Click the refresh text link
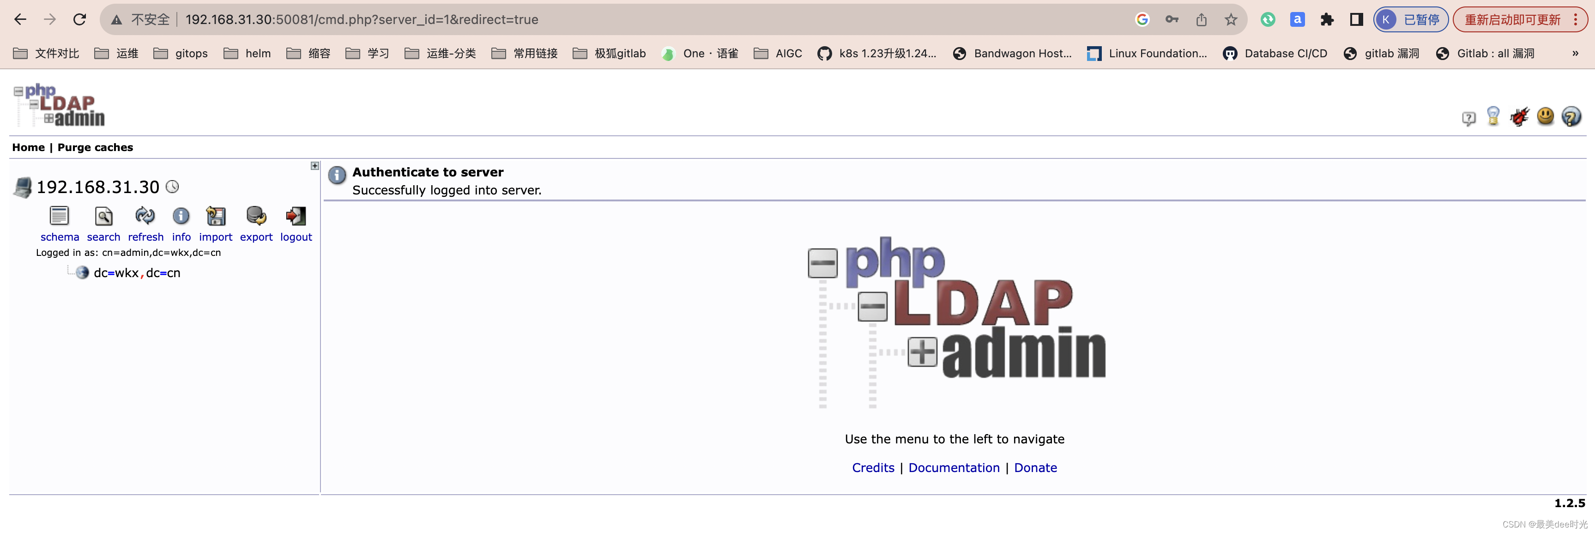This screenshot has width=1595, height=533. [x=145, y=237]
